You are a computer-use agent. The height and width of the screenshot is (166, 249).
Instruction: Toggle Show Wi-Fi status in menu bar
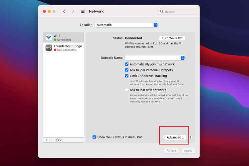point(94,137)
